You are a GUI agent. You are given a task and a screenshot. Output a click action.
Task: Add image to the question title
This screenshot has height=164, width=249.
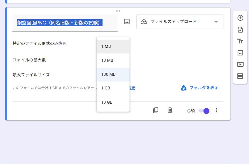tap(127, 22)
